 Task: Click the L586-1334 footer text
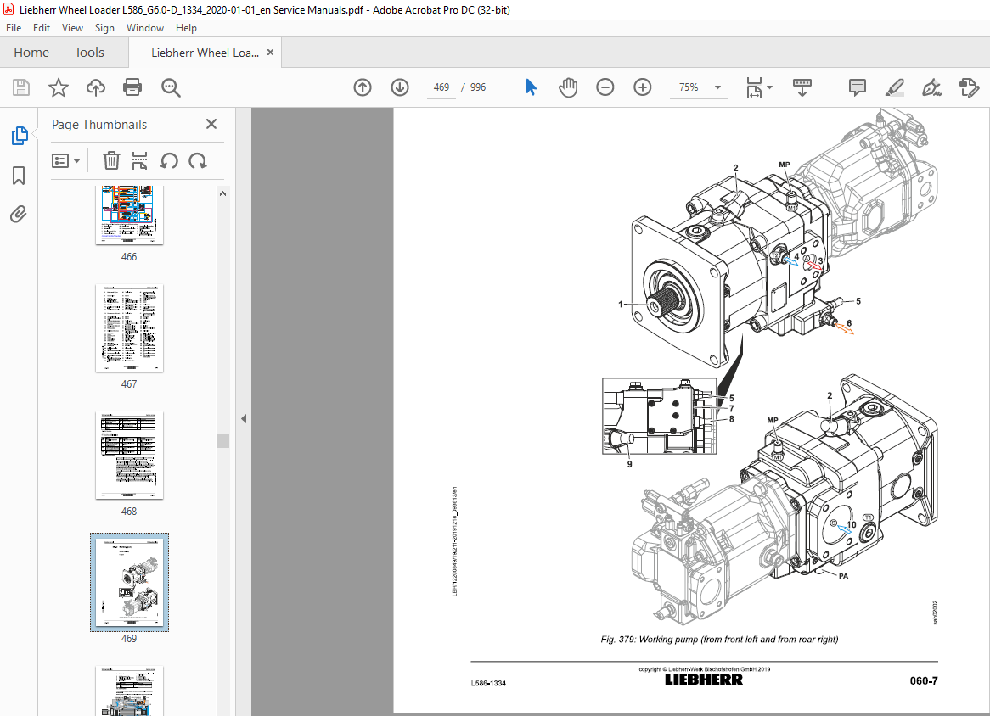pos(488,683)
